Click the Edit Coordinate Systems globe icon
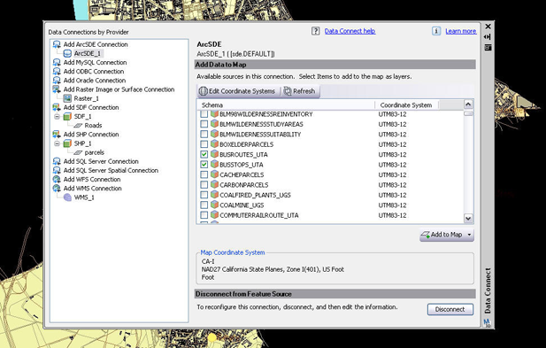Image resolution: width=546 pixels, height=348 pixels. click(x=203, y=91)
